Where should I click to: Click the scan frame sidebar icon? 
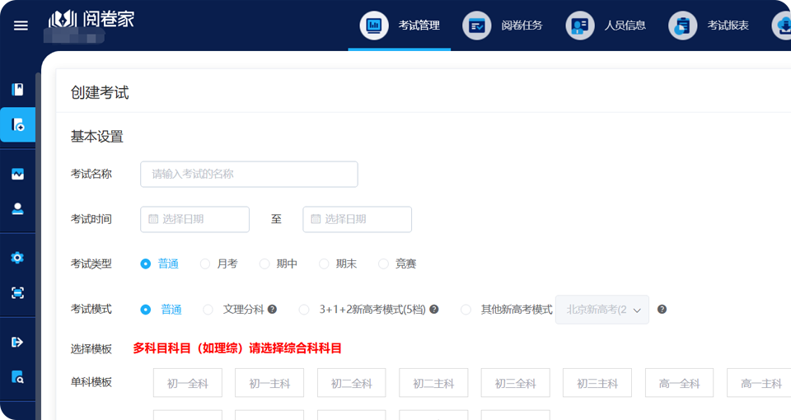click(x=17, y=292)
